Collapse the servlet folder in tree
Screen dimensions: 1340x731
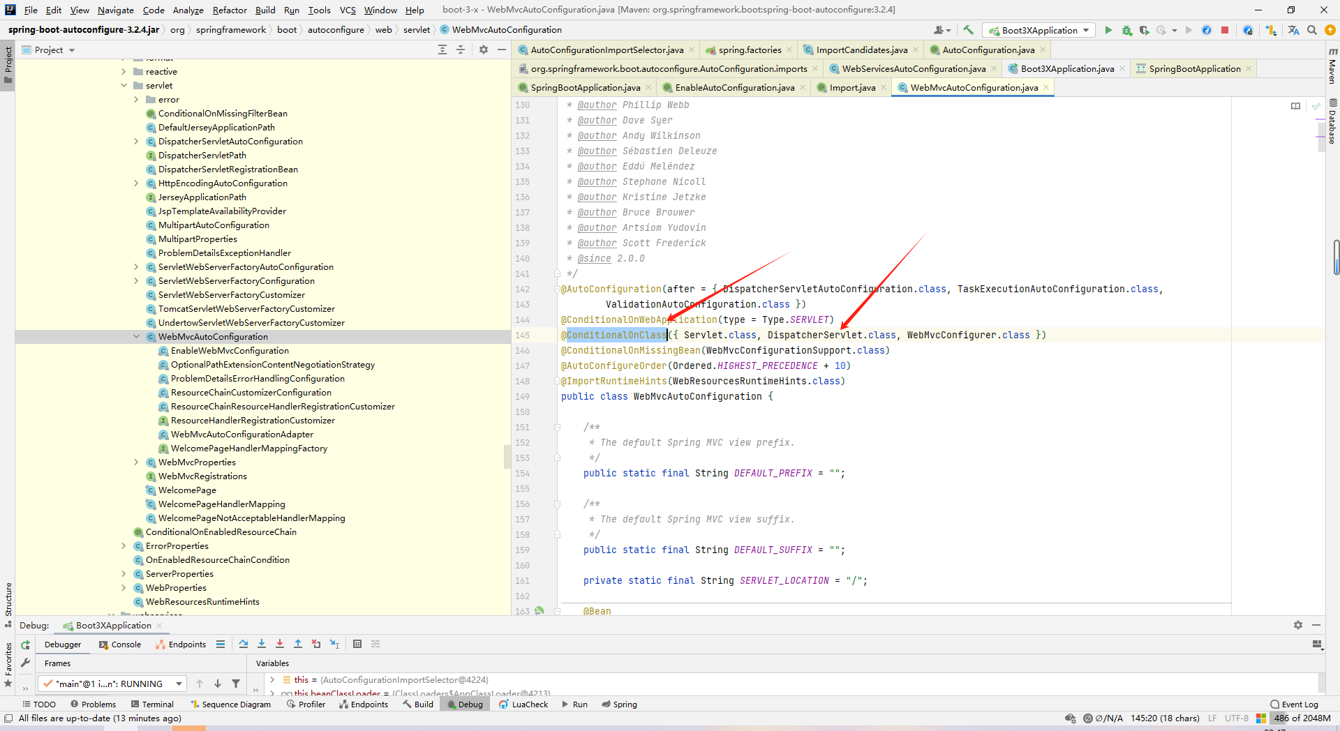coord(124,85)
